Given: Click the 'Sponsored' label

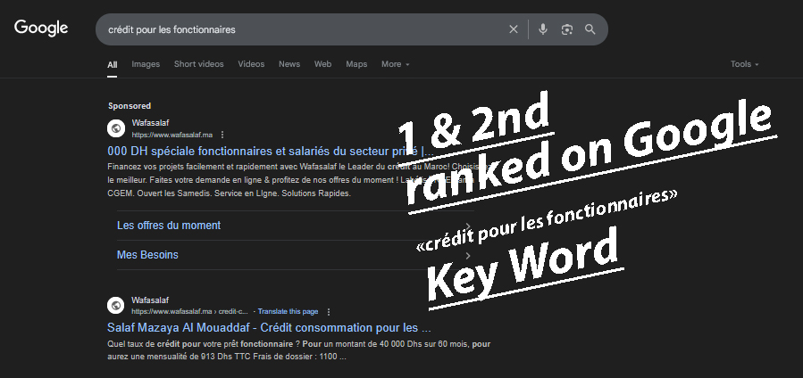Looking at the screenshot, I should pos(129,106).
